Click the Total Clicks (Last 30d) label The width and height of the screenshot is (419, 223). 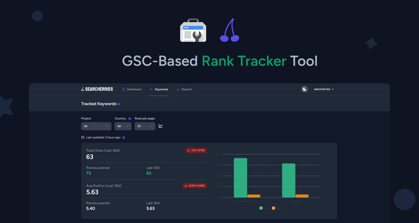103,151
